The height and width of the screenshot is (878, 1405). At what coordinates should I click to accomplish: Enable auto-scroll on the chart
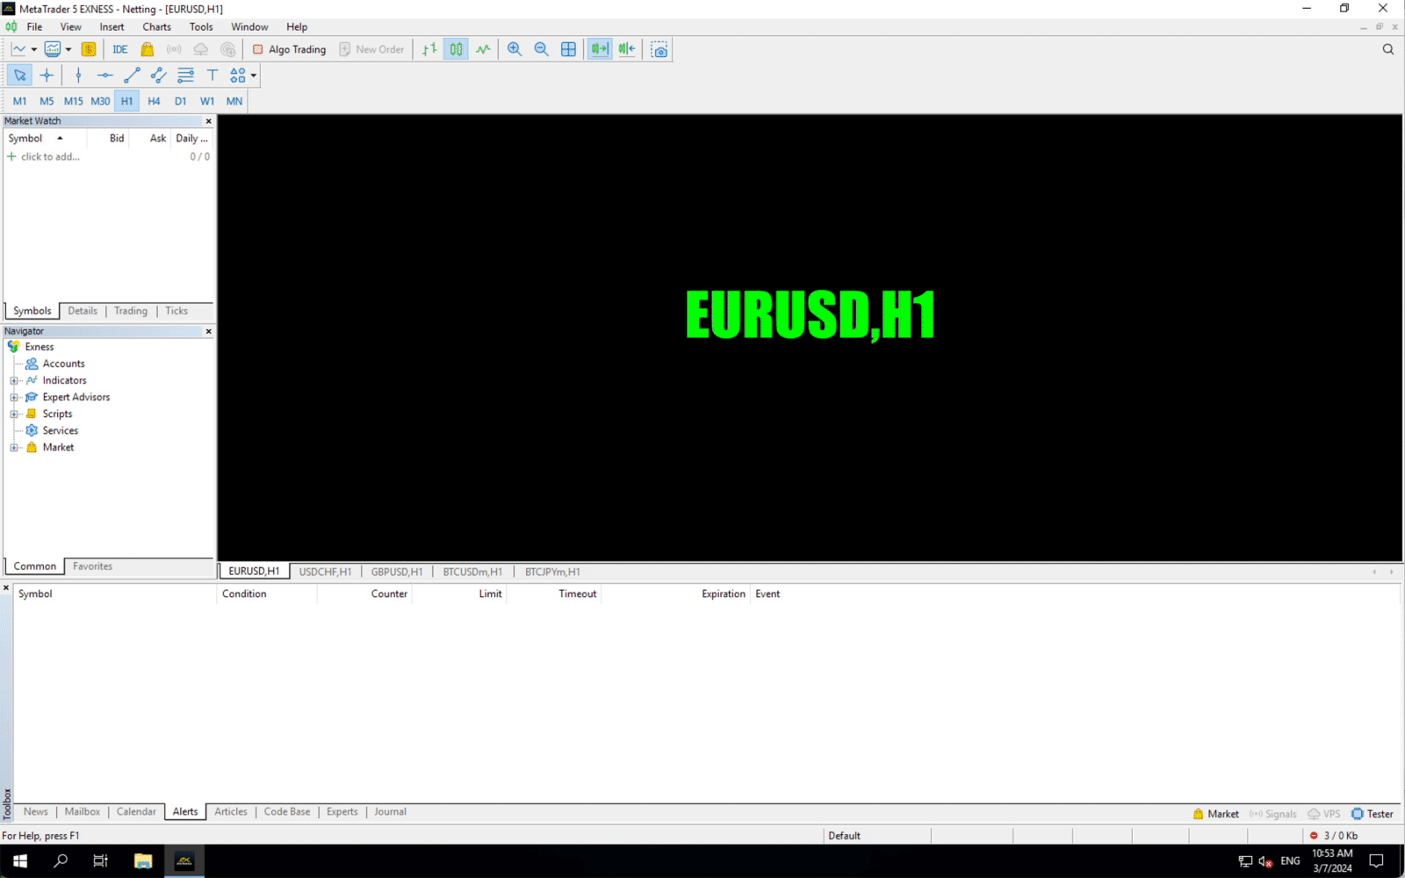pyautogui.click(x=600, y=49)
